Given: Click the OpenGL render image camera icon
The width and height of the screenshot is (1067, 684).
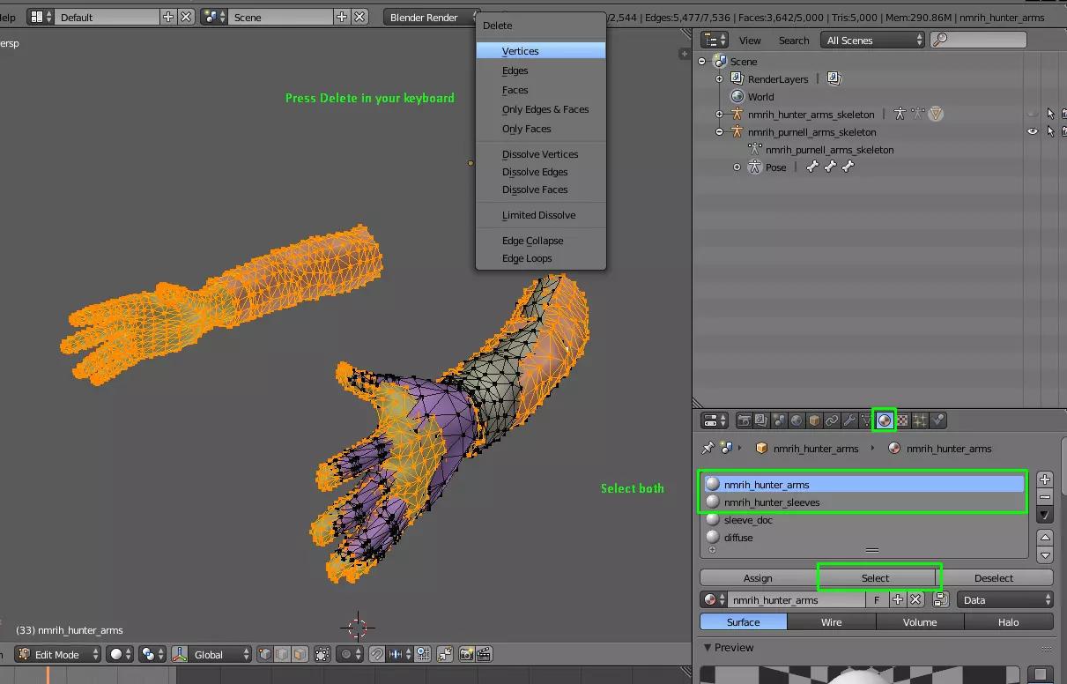Looking at the screenshot, I should click(x=465, y=654).
